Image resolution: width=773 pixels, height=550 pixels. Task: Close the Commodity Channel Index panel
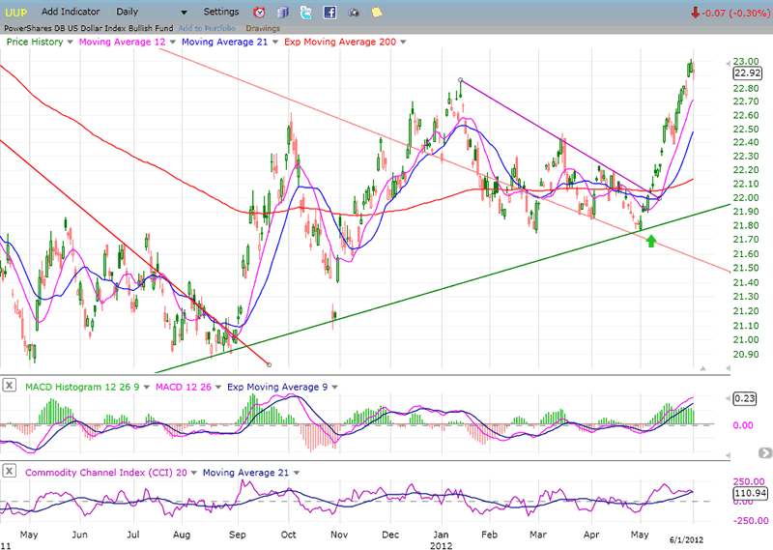(x=9, y=471)
